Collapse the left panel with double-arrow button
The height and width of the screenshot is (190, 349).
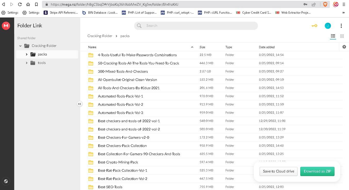[79, 104]
